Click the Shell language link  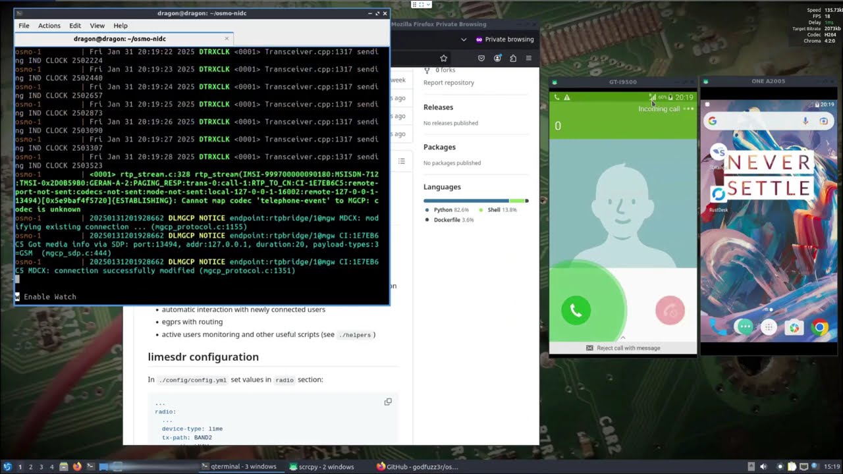point(498,210)
